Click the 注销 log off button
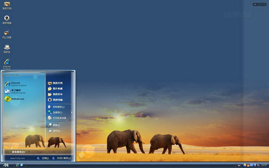 click(x=43, y=158)
